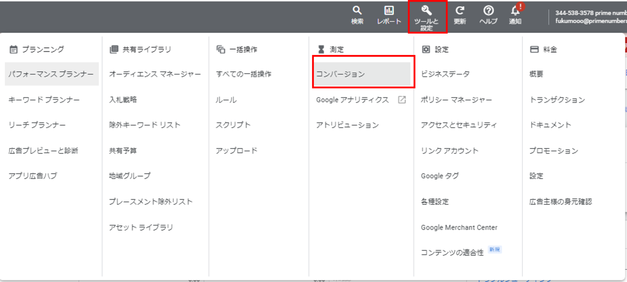Click the 測定 section heading text
Screen dimensions: 627x282
pos(337,49)
